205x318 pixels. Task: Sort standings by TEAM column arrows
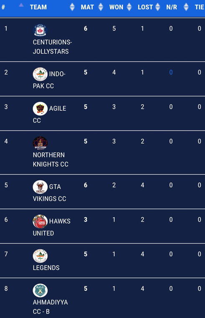pyautogui.click(x=72, y=7)
